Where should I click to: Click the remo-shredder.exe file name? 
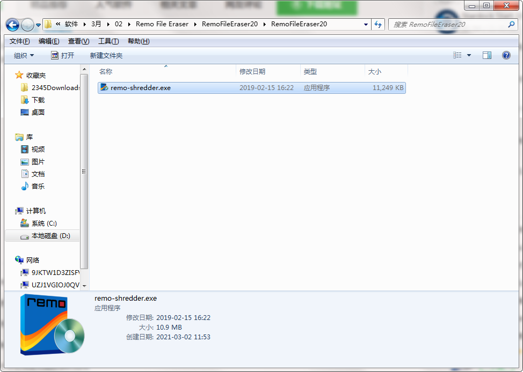click(141, 87)
